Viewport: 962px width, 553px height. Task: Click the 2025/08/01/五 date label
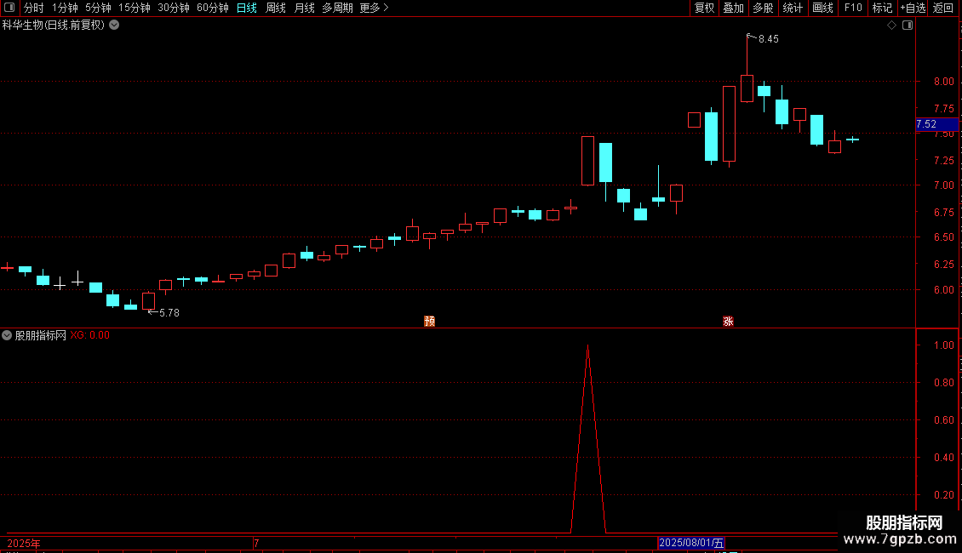point(690,543)
